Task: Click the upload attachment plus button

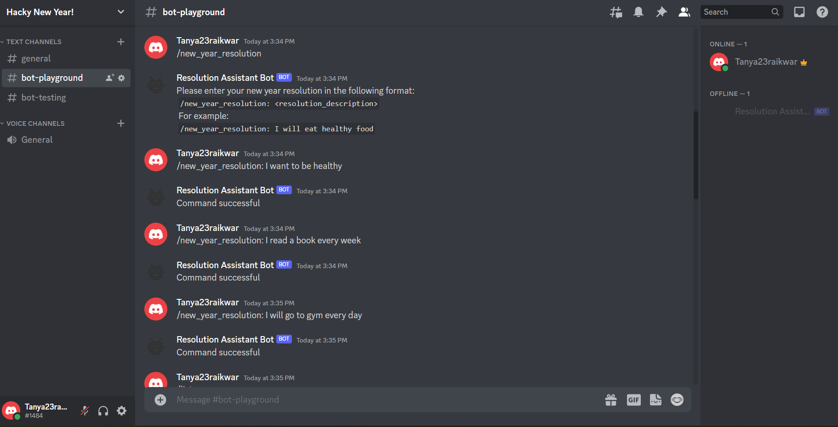Action: [160, 400]
